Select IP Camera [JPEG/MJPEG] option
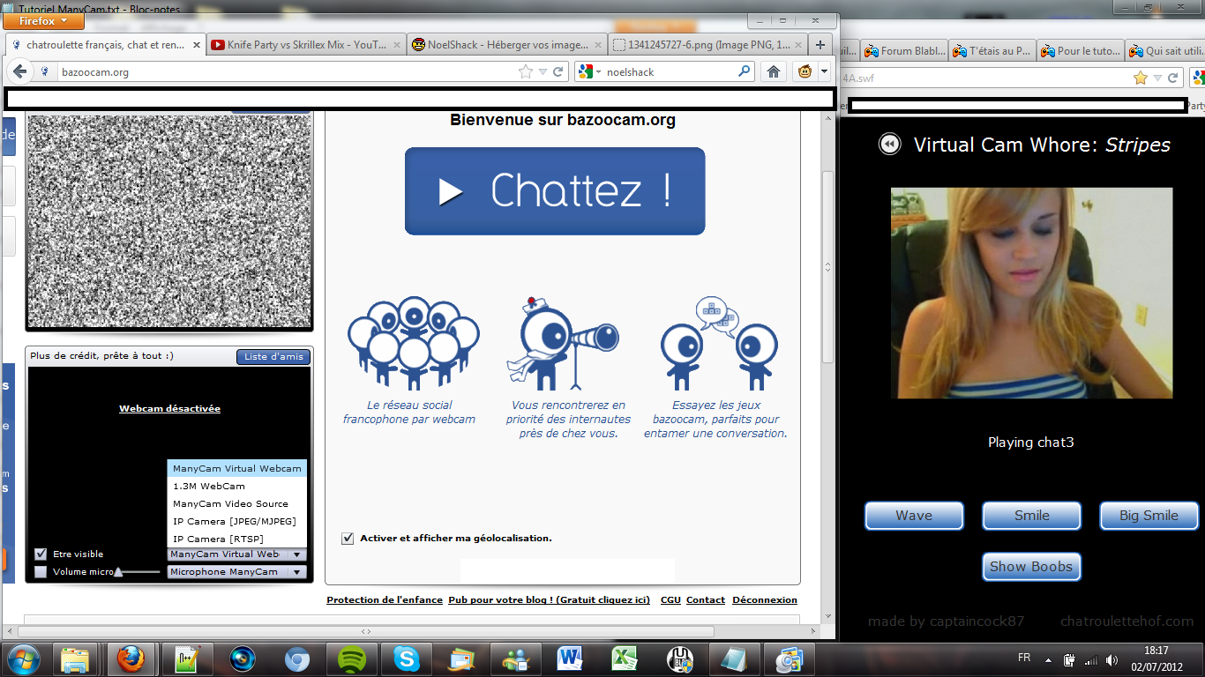Screen dimensions: 1205x677 point(236,521)
